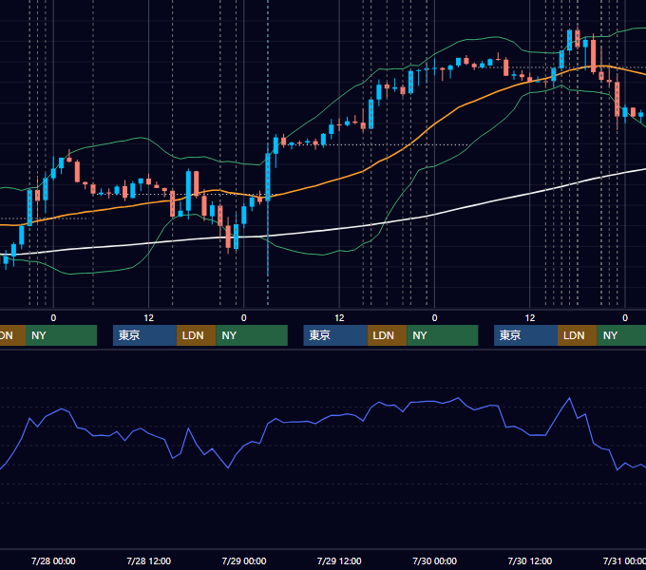The image size is (646, 570).
Task: Click the 7/30 12:00 date label
Action: pos(530,560)
